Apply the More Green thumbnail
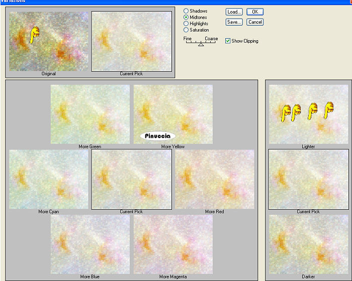 click(x=90, y=114)
